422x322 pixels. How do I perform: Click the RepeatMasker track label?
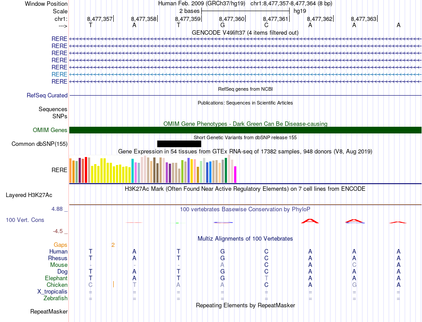49,311
